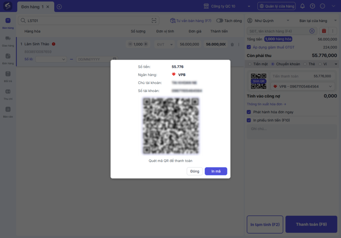Viewport: 341px width, 238px height.
Task: Expand the top-right header chevron
Action: (333, 6)
